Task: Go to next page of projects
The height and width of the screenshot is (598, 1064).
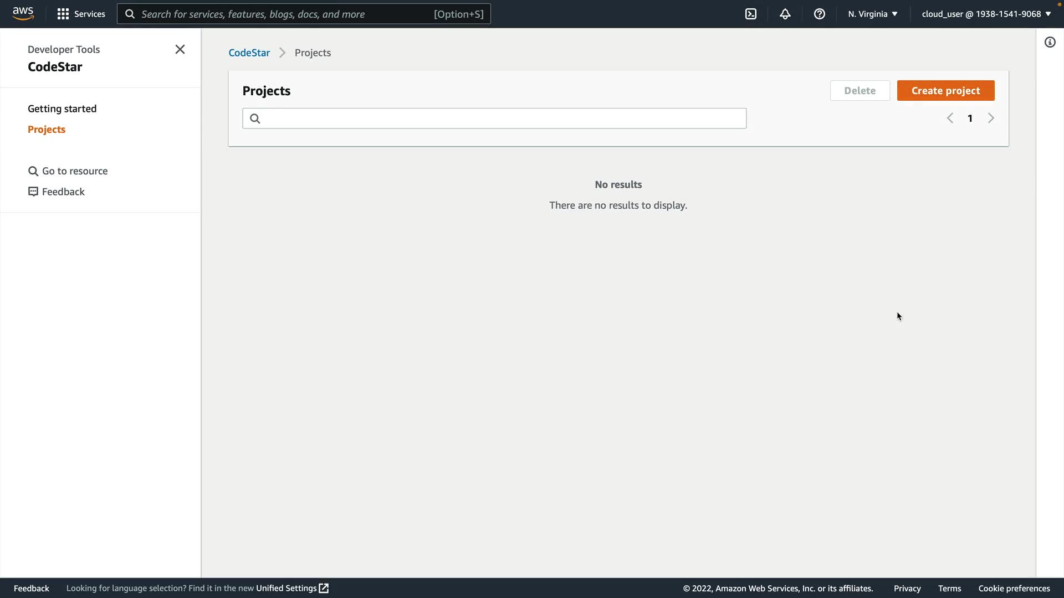Action: coord(991,118)
